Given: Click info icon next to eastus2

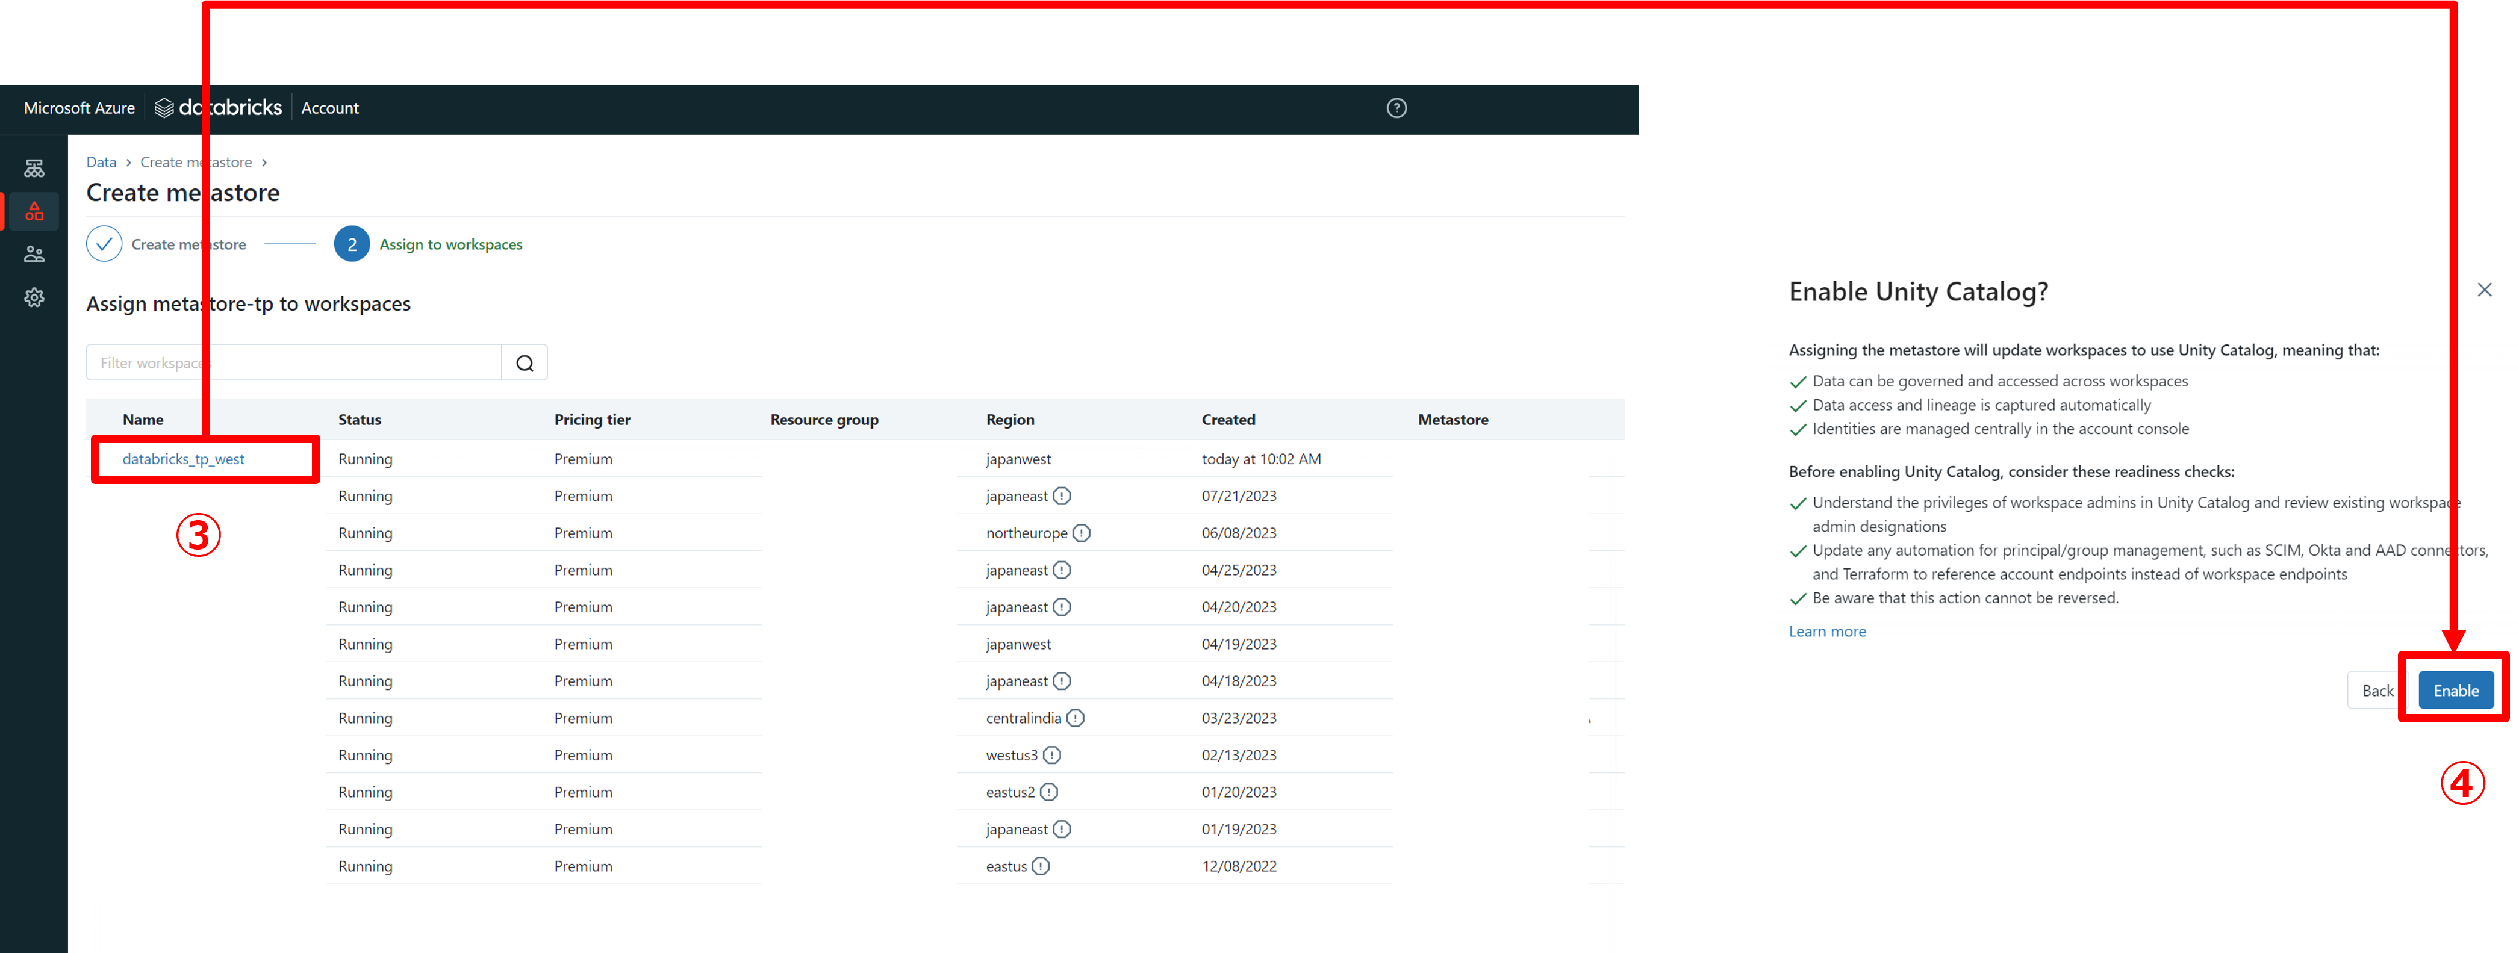Looking at the screenshot, I should [1048, 792].
